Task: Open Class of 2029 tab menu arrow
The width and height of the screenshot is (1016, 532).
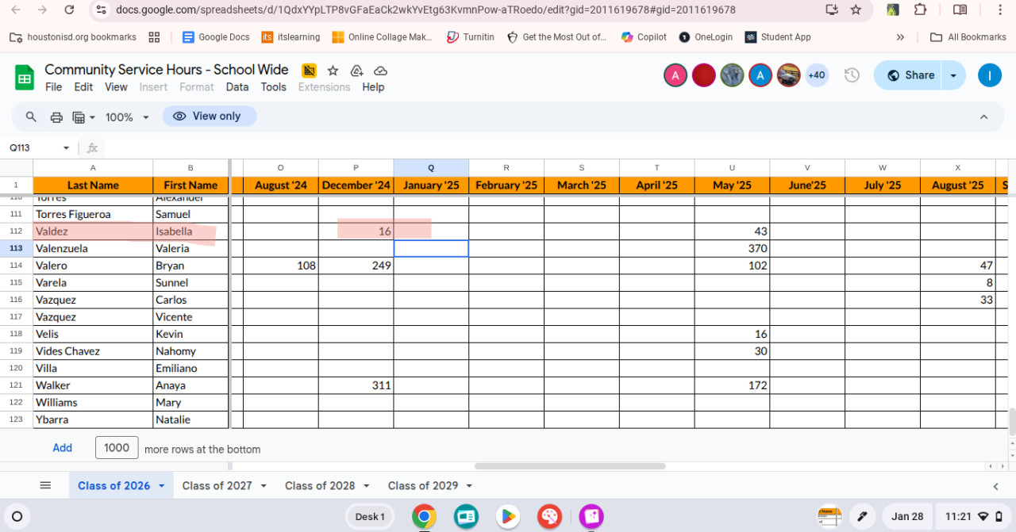Action: 469,486
